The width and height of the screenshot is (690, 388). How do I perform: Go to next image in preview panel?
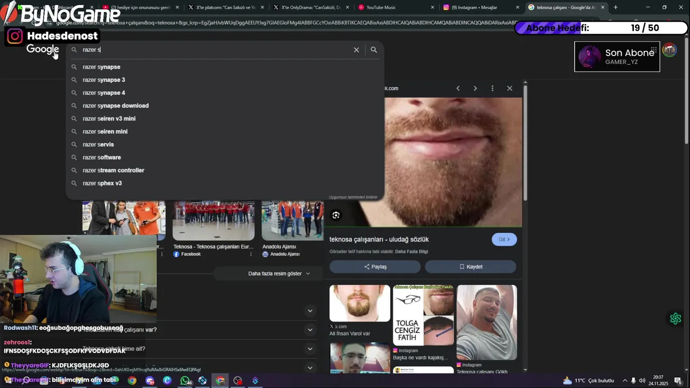(x=475, y=88)
